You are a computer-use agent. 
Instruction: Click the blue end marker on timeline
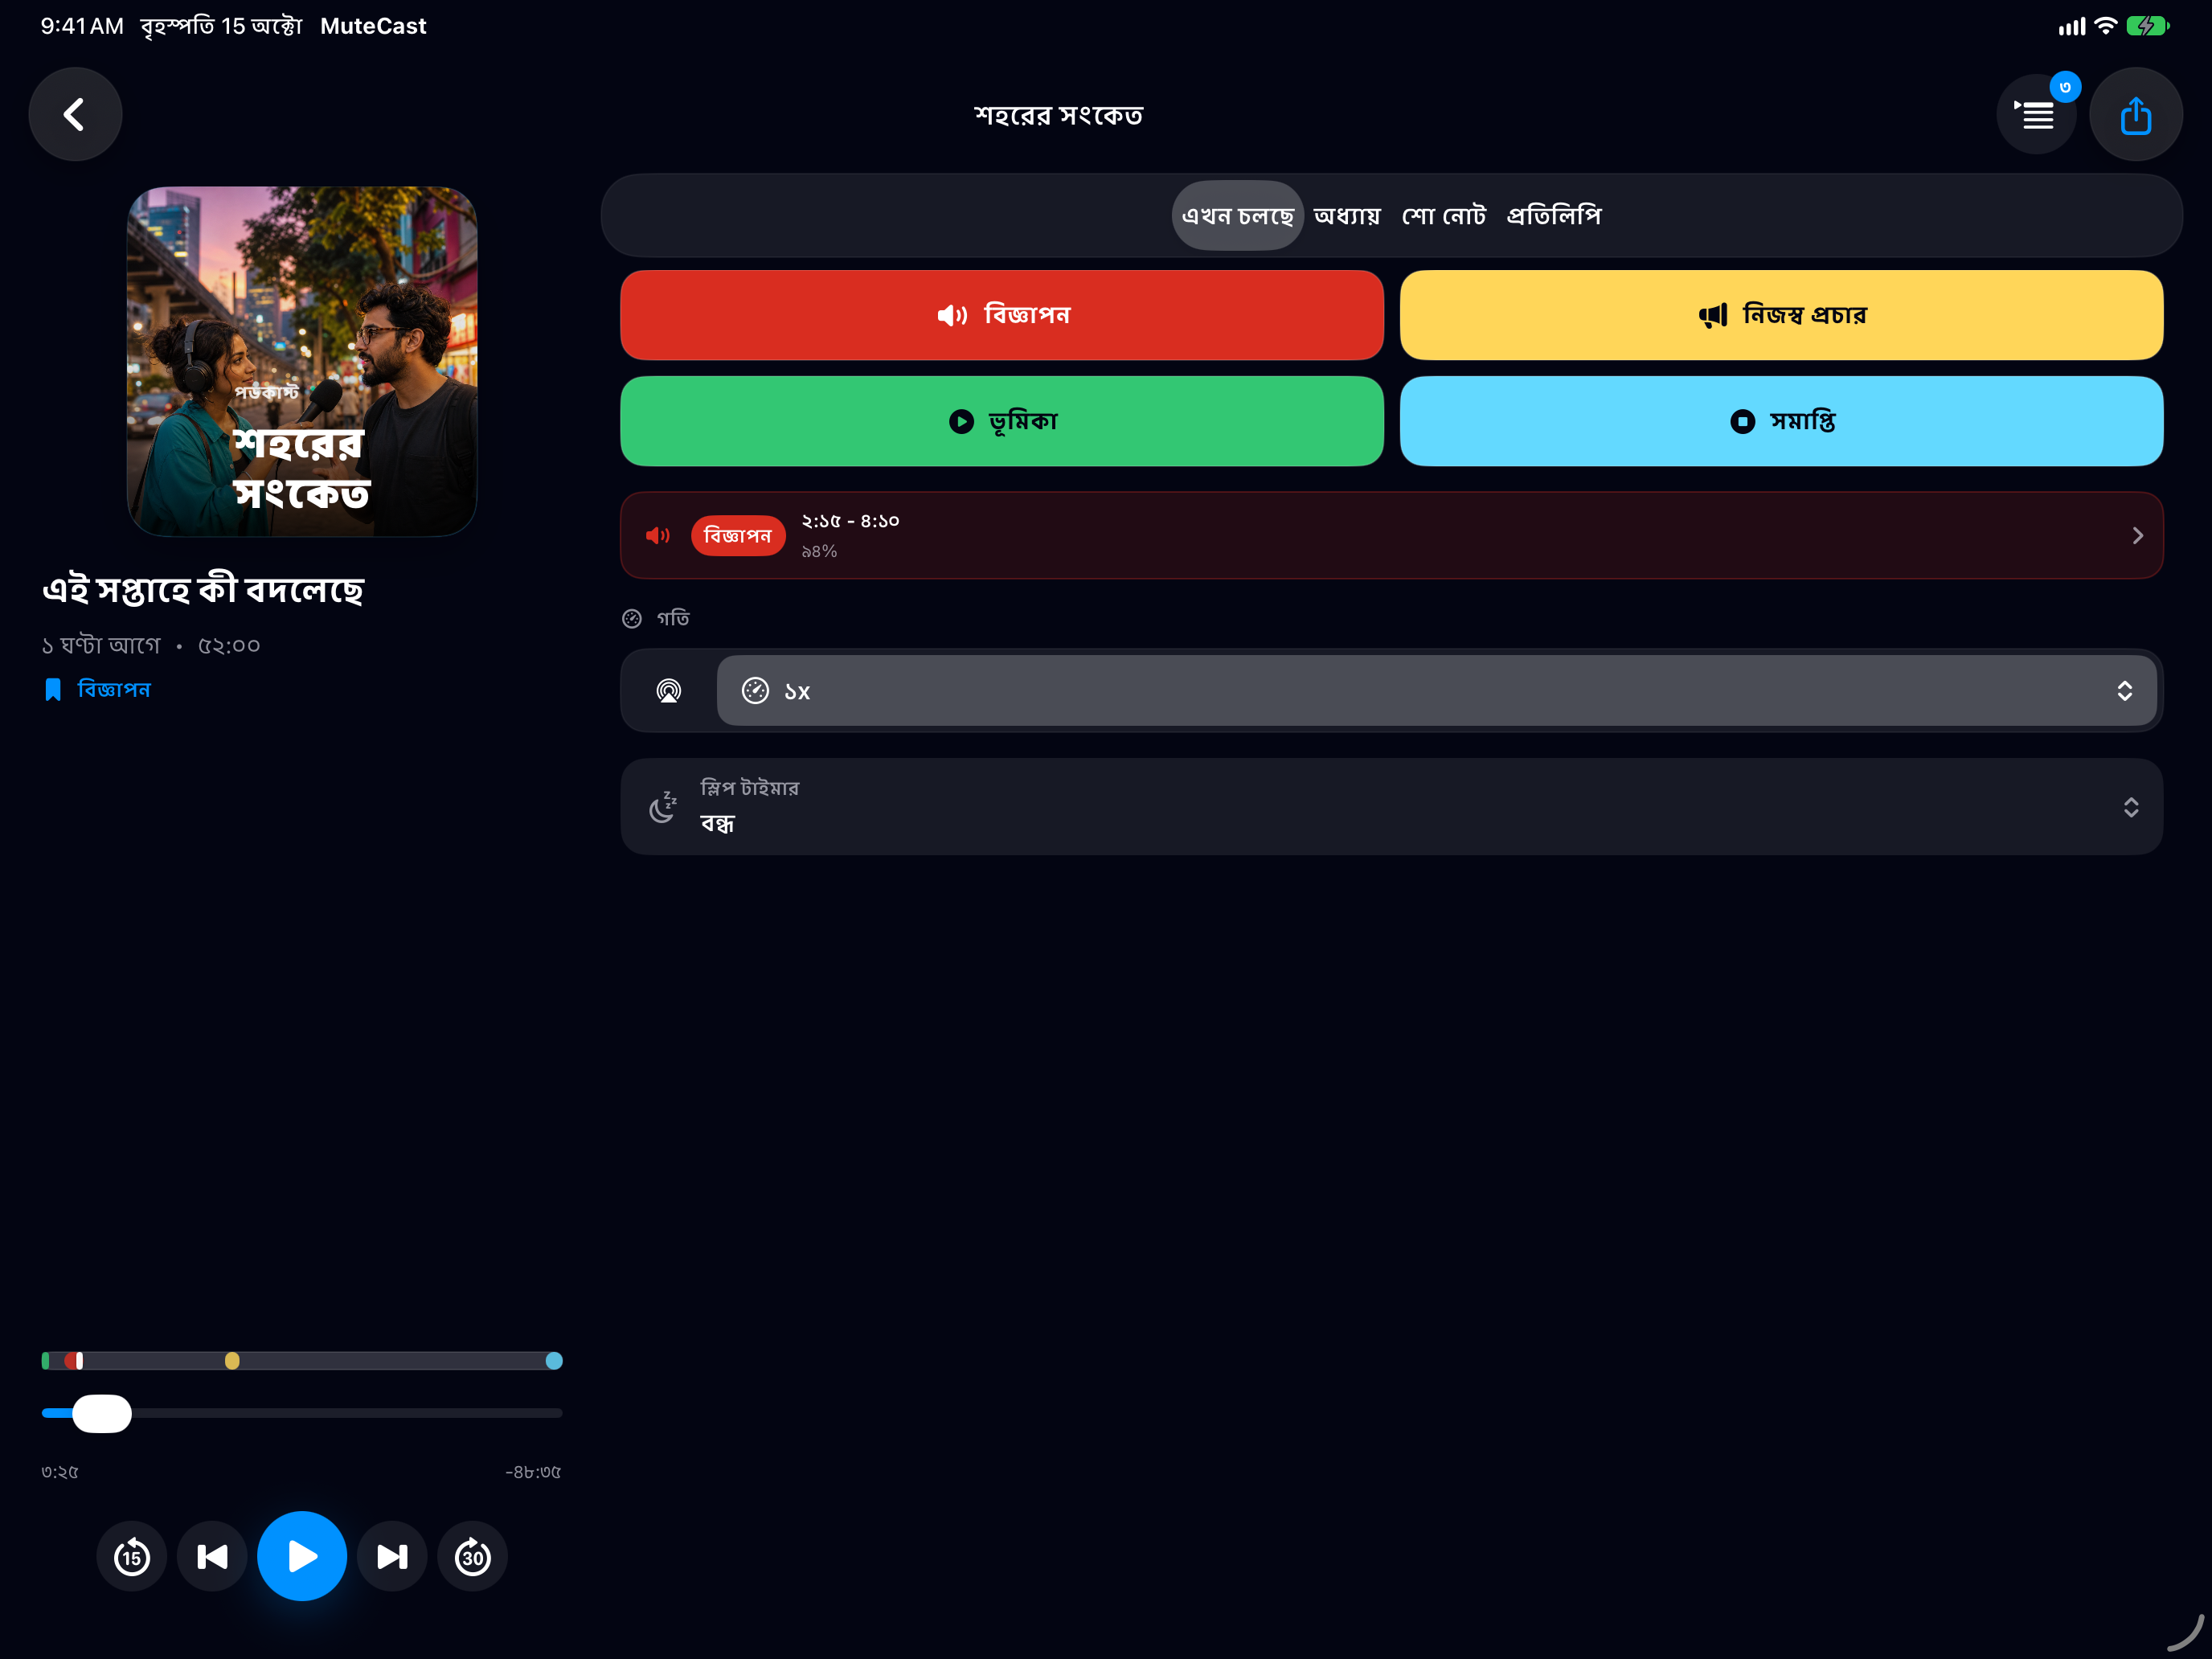(554, 1360)
